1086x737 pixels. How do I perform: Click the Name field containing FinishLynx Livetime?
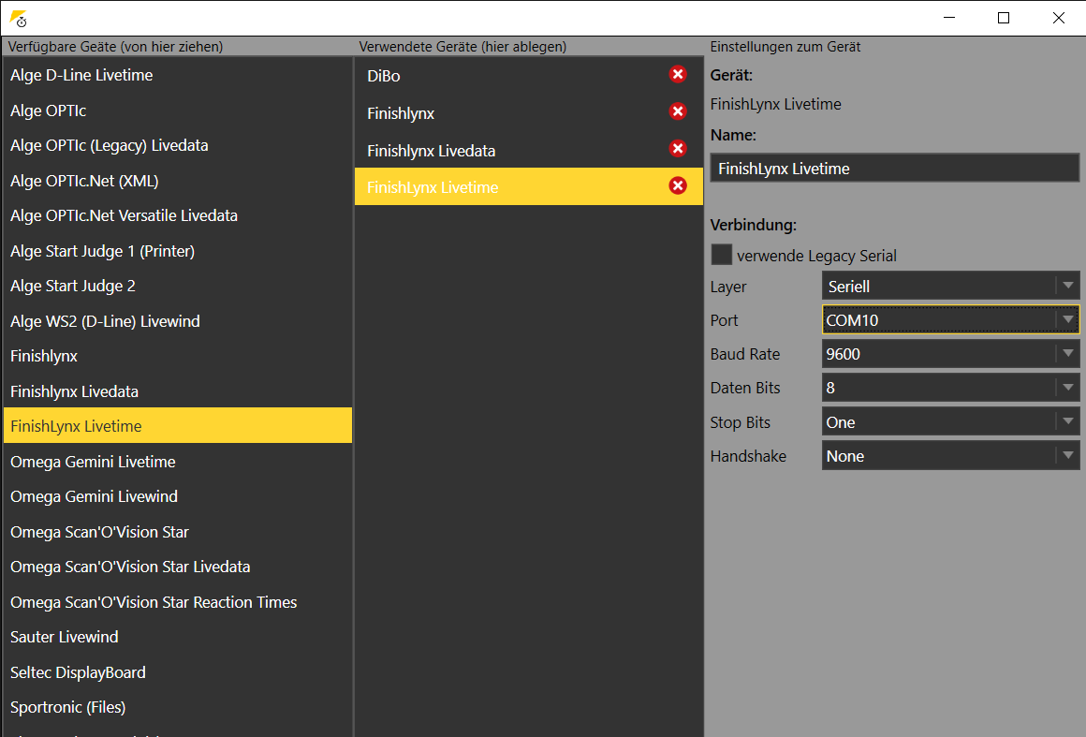pyautogui.click(x=895, y=169)
